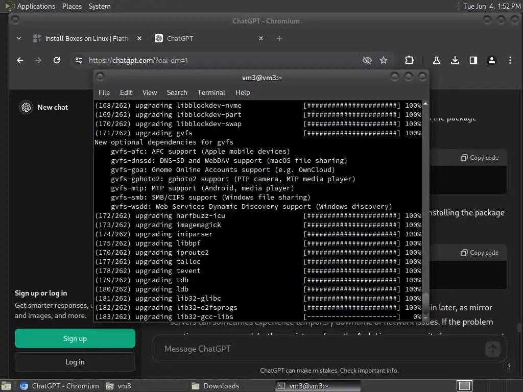Viewport: 523px width, 392px height.
Task: Copy code from the upper code block
Action: point(479,158)
